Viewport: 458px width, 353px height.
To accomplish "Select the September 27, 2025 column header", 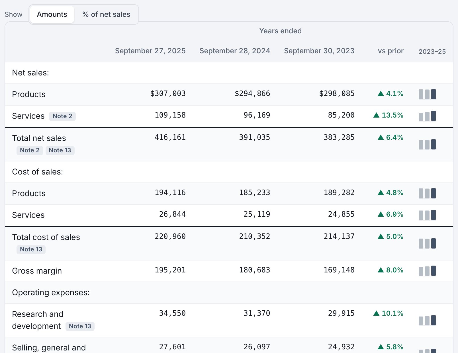I will coord(150,51).
